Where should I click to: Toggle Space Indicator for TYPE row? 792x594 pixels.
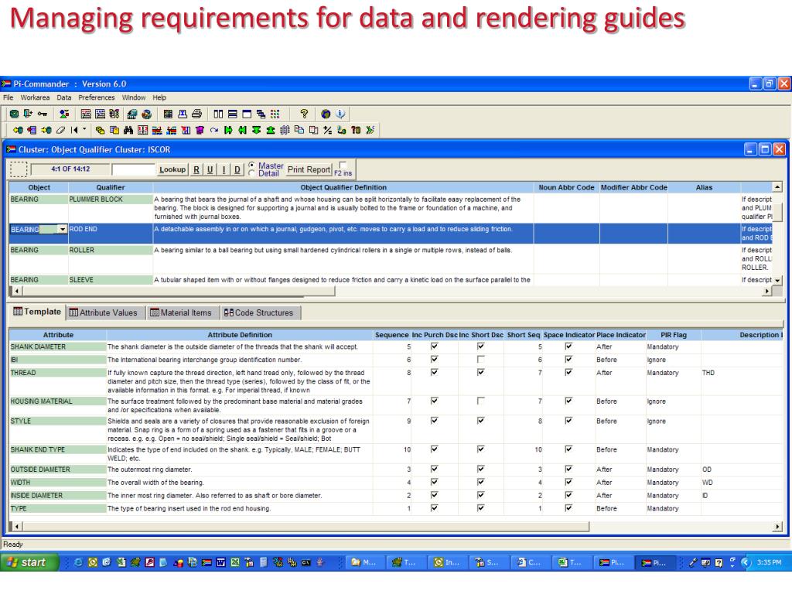tap(568, 508)
